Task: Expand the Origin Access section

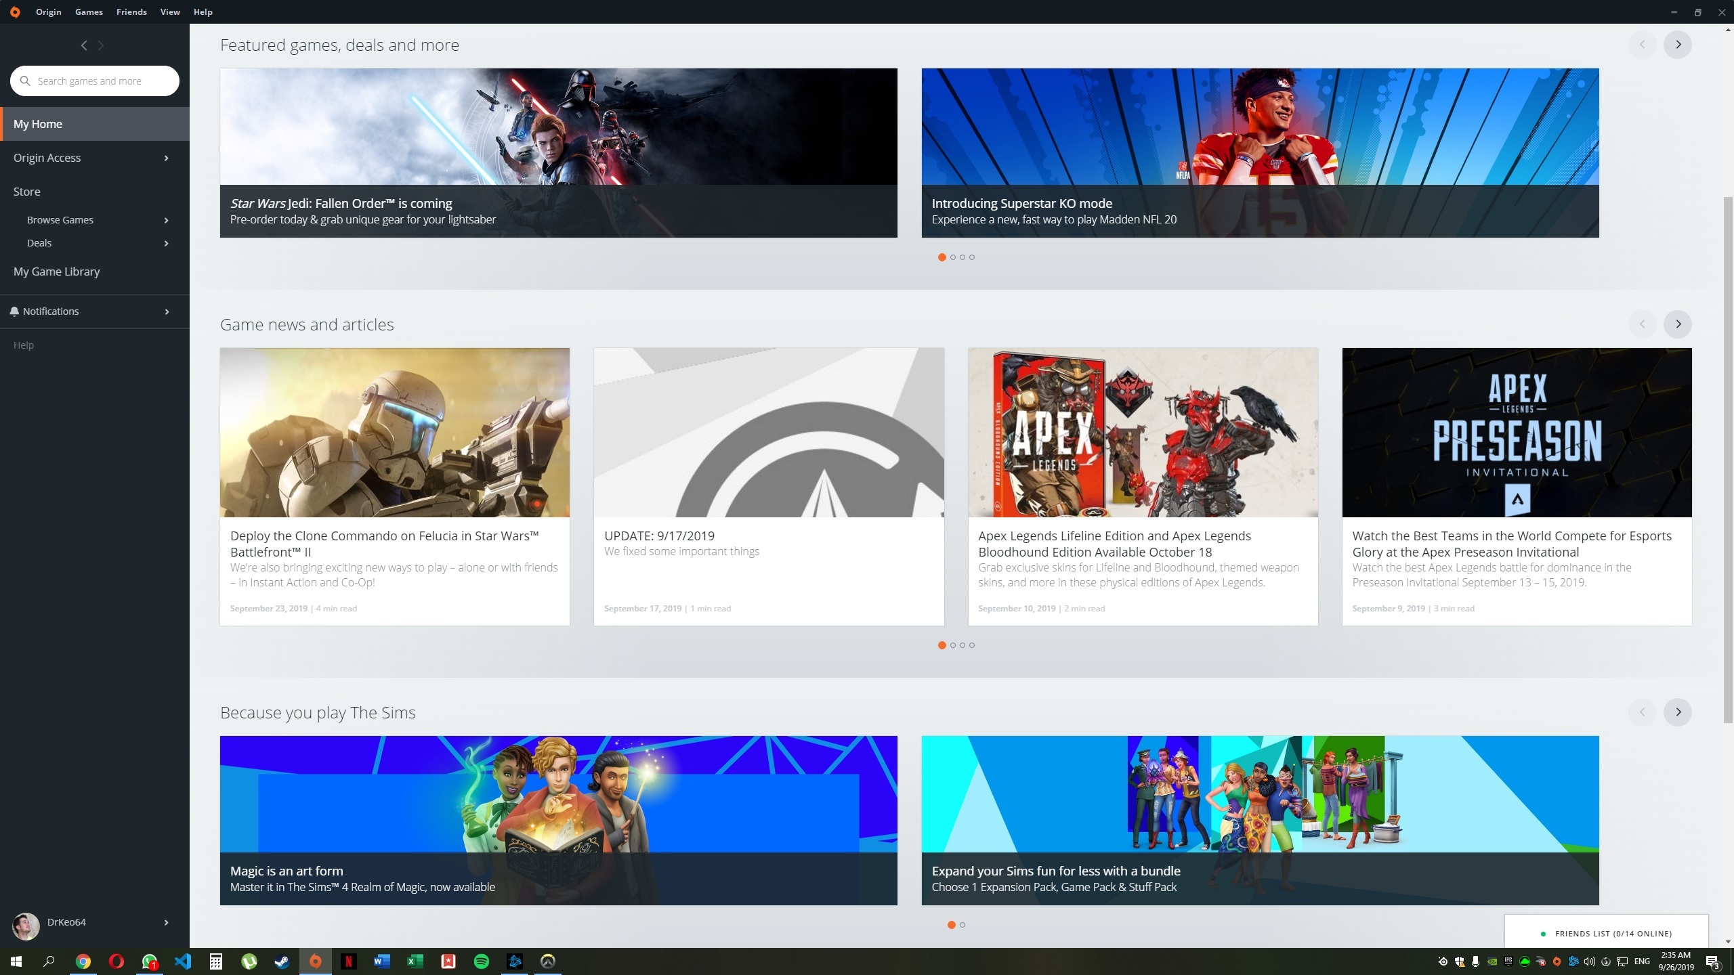Action: click(x=166, y=157)
